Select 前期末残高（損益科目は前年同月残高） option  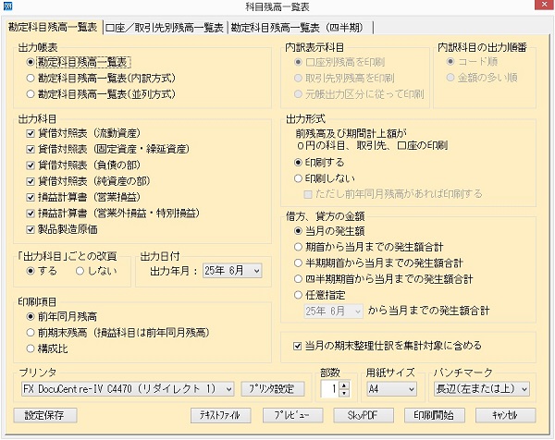tap(31, 333)
